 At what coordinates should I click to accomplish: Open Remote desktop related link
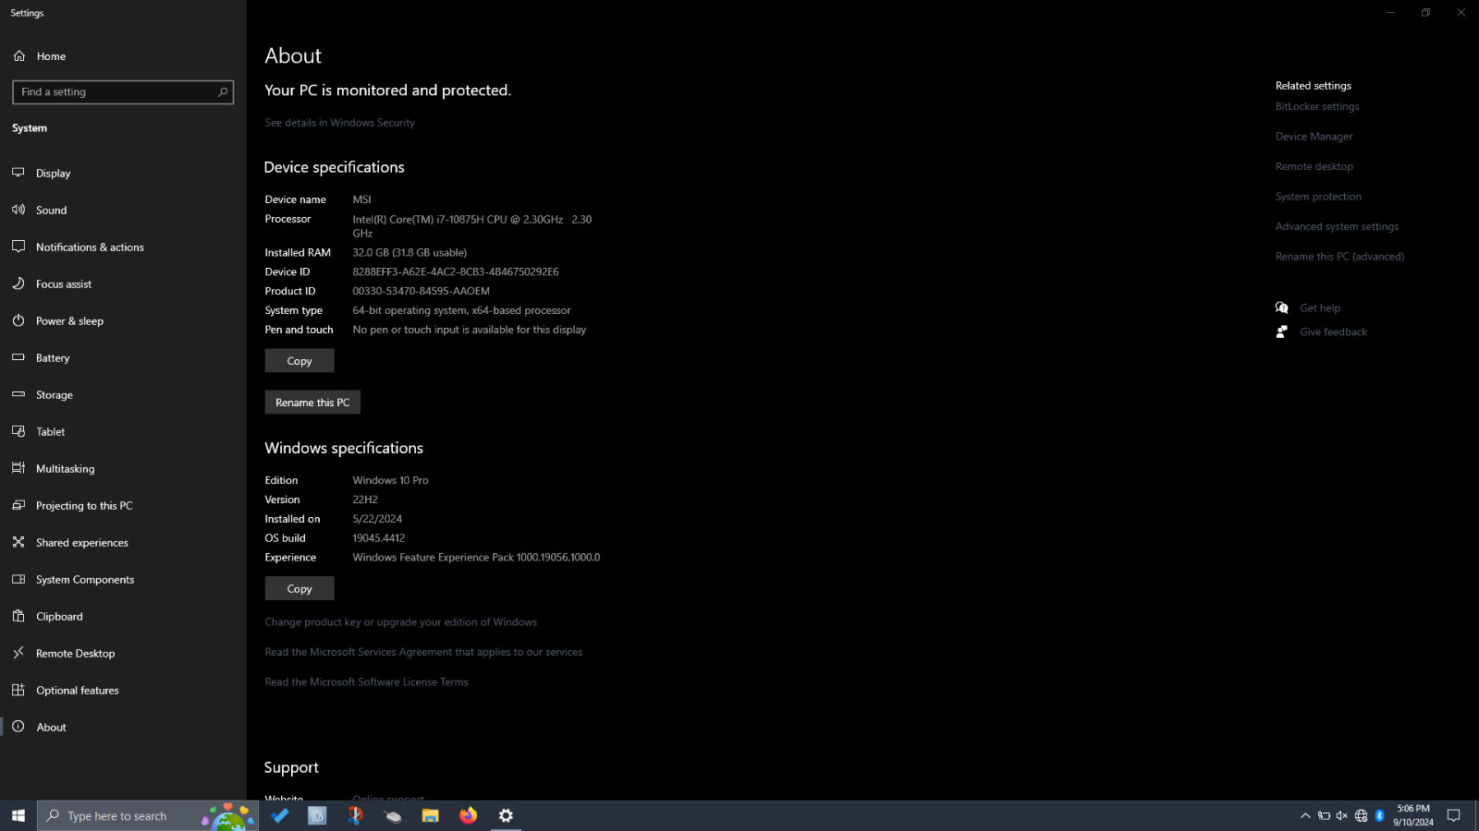tap(1314, 166)
